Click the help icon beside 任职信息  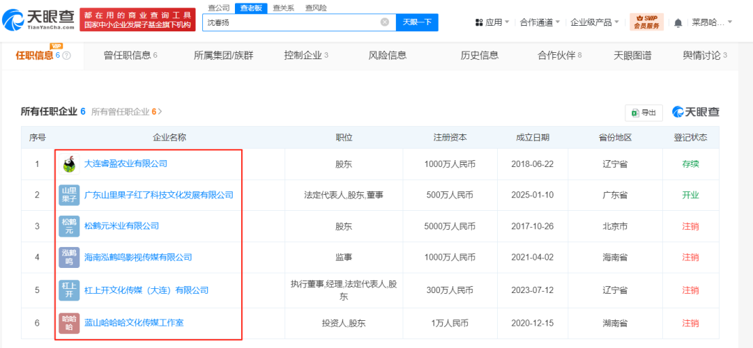pos(67,56)
